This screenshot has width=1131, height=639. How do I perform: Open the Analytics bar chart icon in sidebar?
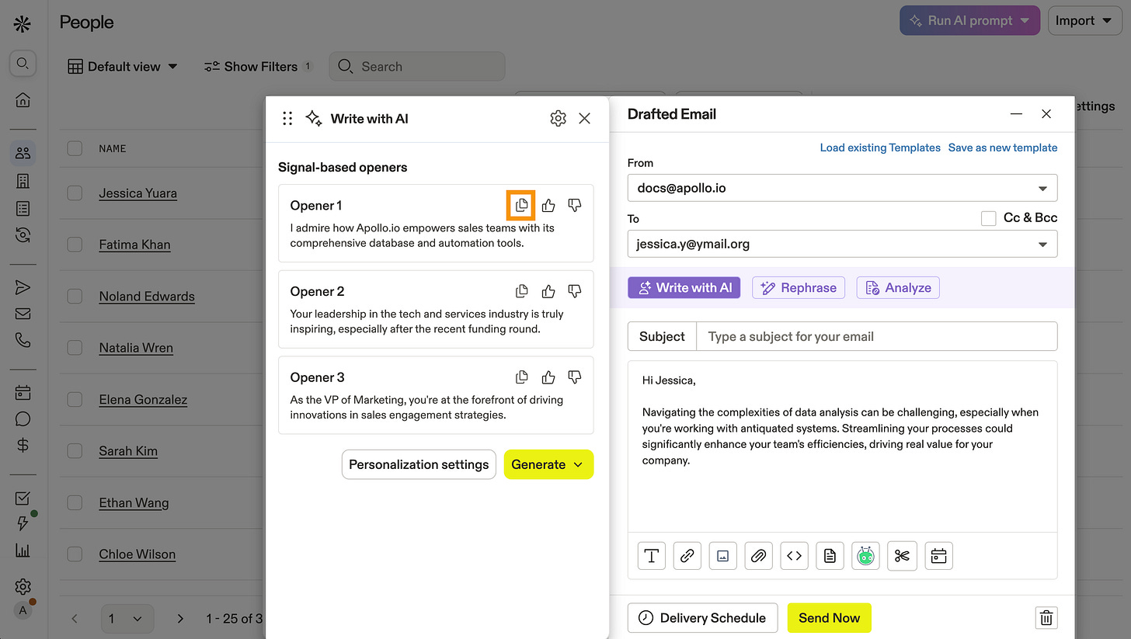click(x=23, y=550)
